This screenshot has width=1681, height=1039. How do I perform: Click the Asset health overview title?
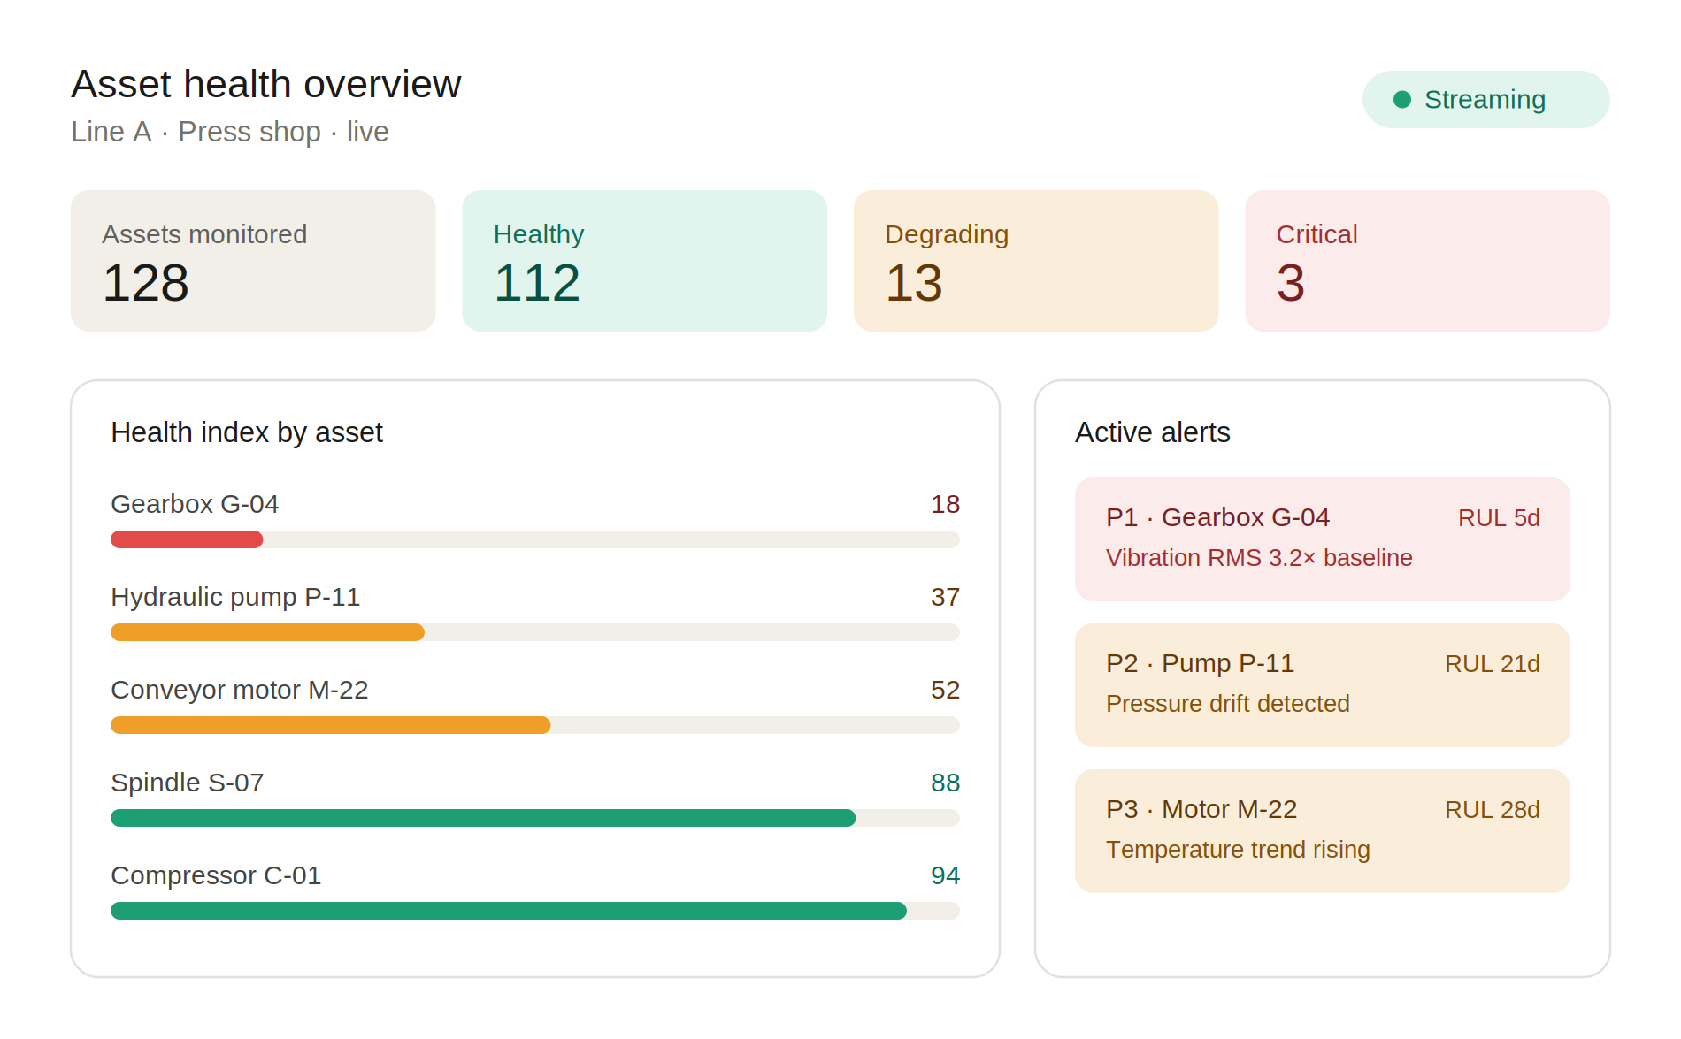click(265, 85)
